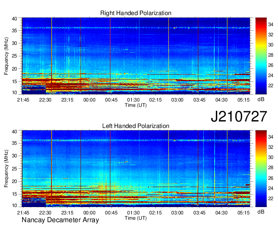The width and height of the screenshot is (278, 225).
Task: Click the '15' MHz tick on right-handed plot
Action: [15, 82]
